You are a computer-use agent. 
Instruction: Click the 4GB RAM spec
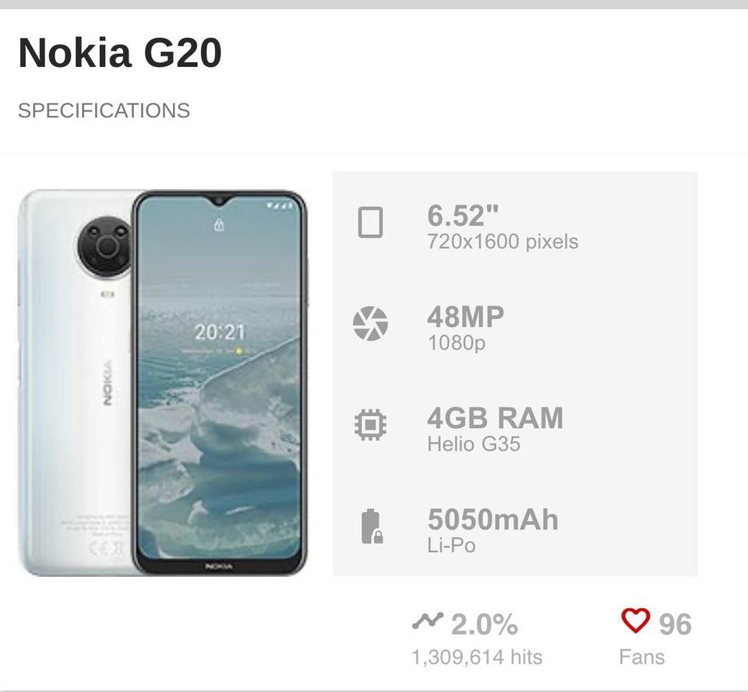(x=495, y=418)
